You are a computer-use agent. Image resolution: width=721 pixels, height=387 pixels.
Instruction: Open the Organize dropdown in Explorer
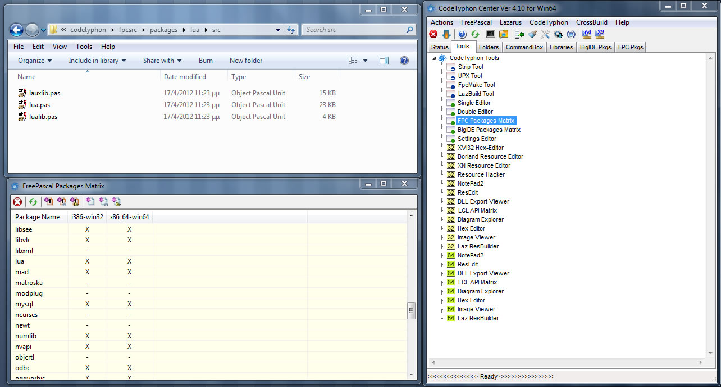(x=35, y=61)
